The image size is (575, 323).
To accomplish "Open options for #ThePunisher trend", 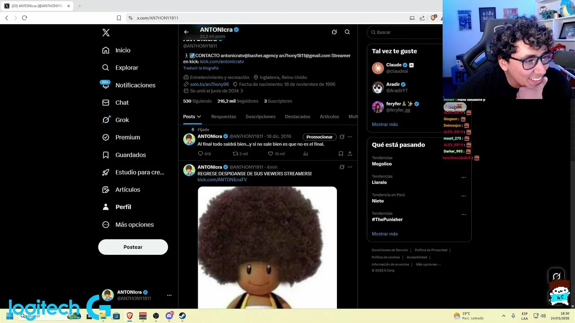I will (x=464, y=214).
